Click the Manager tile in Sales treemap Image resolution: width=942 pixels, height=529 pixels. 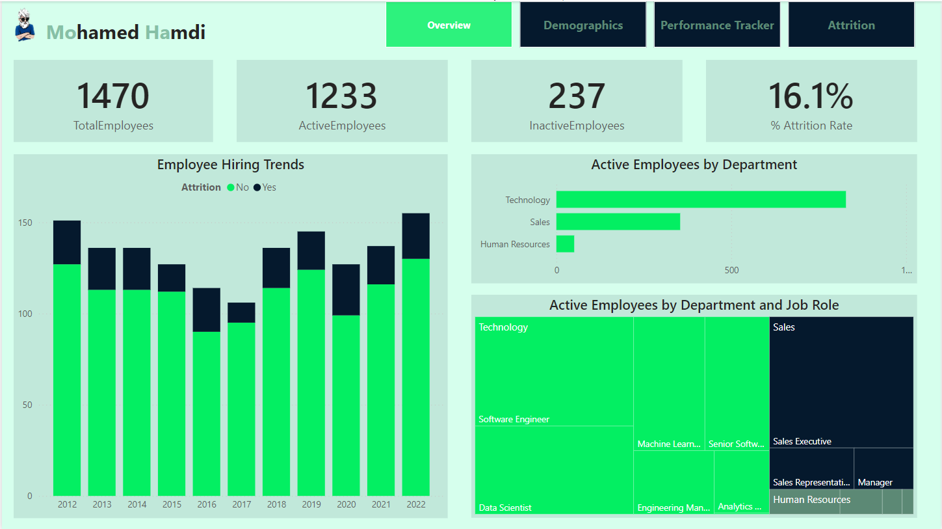coord(883,467)
